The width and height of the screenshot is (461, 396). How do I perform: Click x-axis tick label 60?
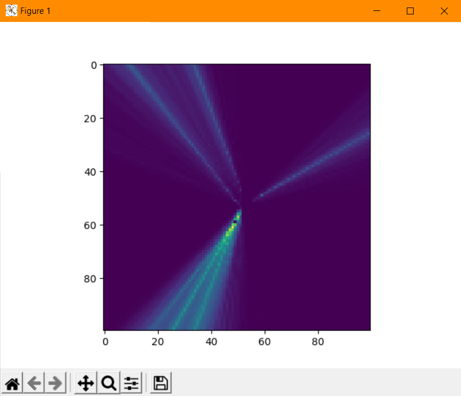click(x=265, y=342)
